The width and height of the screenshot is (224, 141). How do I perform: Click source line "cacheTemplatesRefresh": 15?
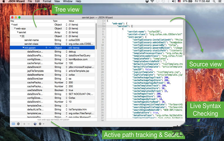click(150, 91)
